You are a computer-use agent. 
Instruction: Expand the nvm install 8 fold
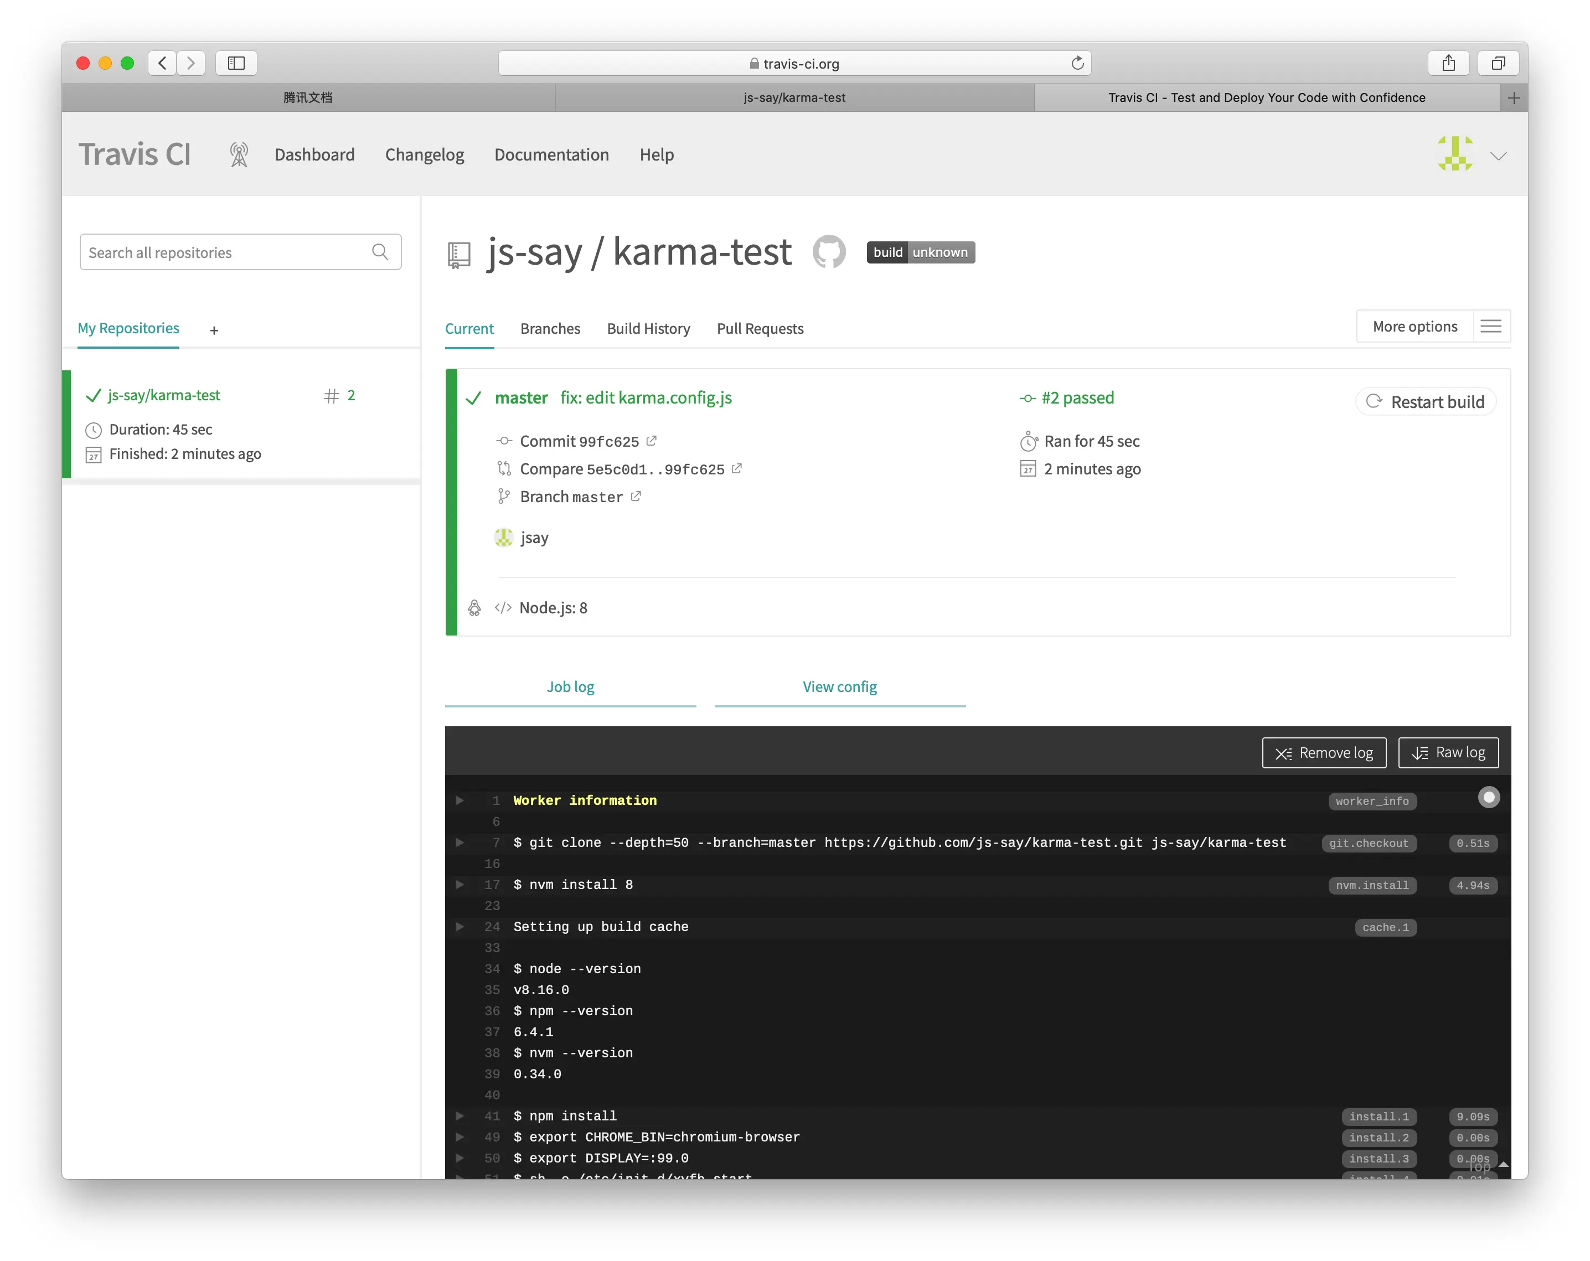point(460,885)
